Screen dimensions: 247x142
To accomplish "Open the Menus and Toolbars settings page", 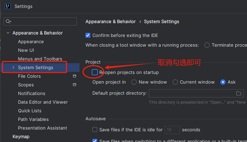I will [40, 59].
